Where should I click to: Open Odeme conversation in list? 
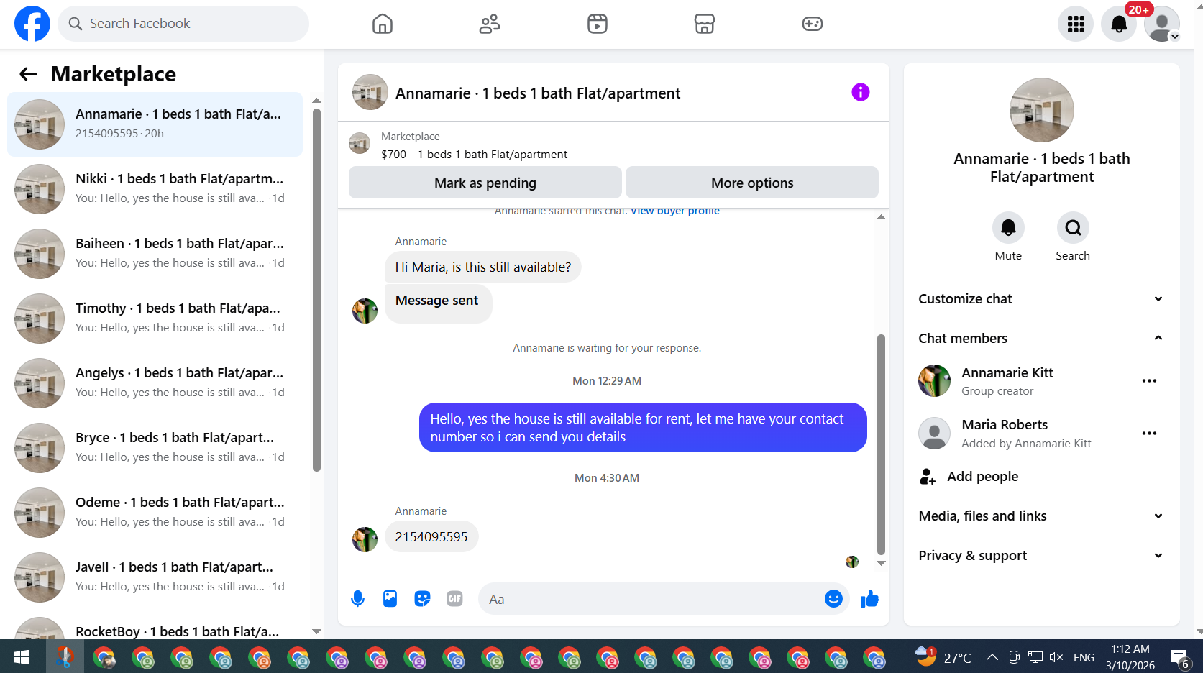(x=155, y=513)
